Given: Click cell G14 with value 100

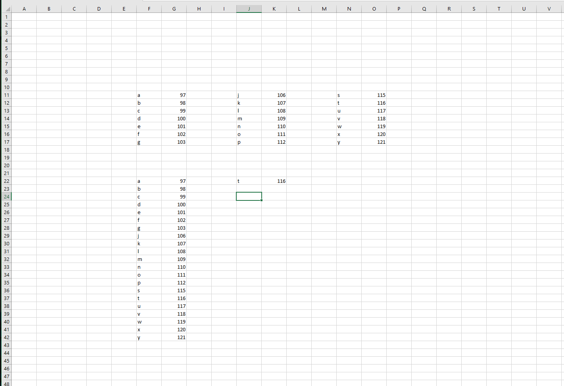Looking at the screenshot, I should (x=174, y=118).
